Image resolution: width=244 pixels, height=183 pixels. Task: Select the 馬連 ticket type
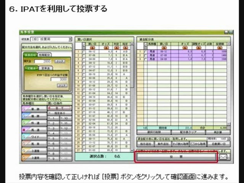pos(34,130)
